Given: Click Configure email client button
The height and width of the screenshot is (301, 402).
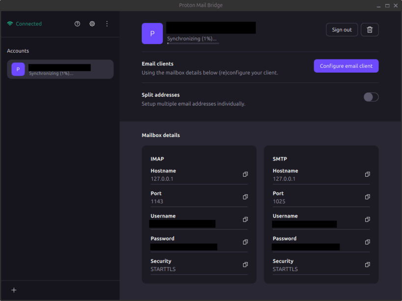Looking at the screenshot, I should point(346,66).
